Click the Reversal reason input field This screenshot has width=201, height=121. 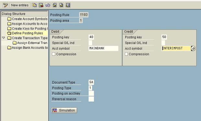pyautogui.click(x=91, y=99)
